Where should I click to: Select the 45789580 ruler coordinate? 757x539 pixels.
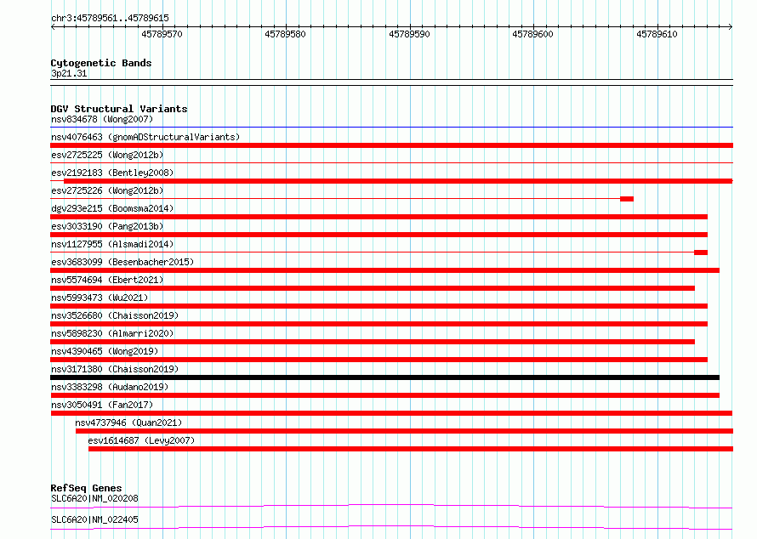(x=285, y=34)
